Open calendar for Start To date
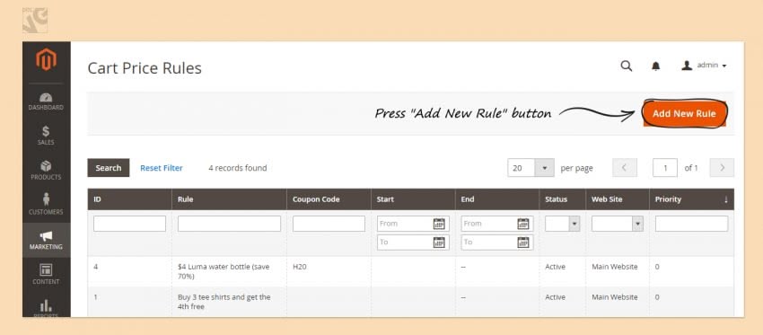 coord(439,242)
